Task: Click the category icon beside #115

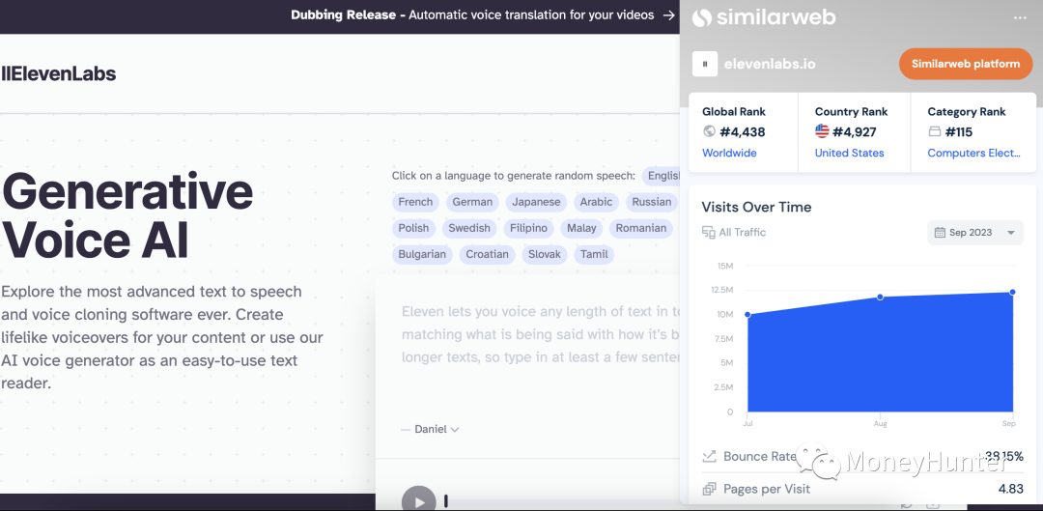Action: (x=934, y=131)
